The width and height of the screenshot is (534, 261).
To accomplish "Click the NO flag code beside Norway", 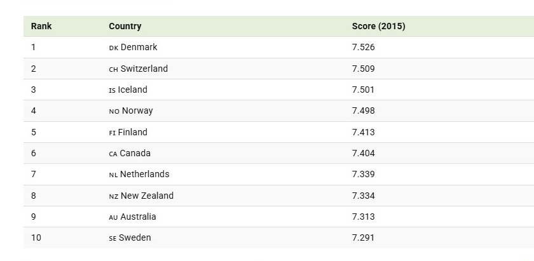I will 114,111.
